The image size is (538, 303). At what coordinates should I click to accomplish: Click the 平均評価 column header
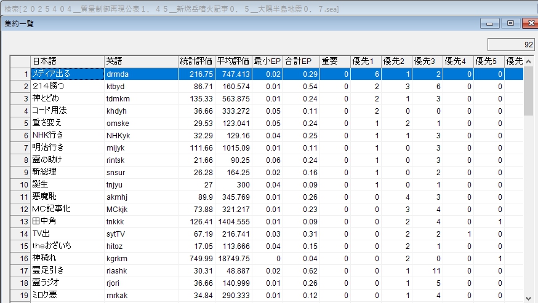pos(234,61)
